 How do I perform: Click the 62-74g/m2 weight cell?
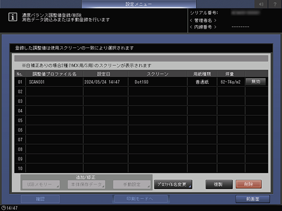[231, 82]
